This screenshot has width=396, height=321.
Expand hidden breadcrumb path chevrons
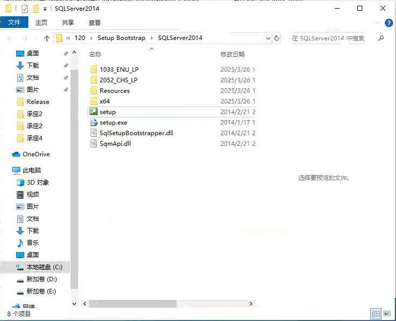tap(68, 38)
